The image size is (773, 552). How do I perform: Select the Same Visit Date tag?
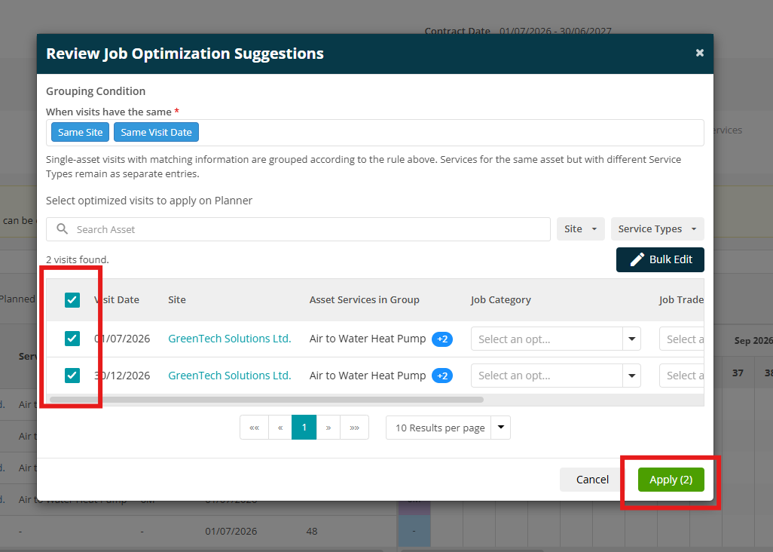[156, 132]
